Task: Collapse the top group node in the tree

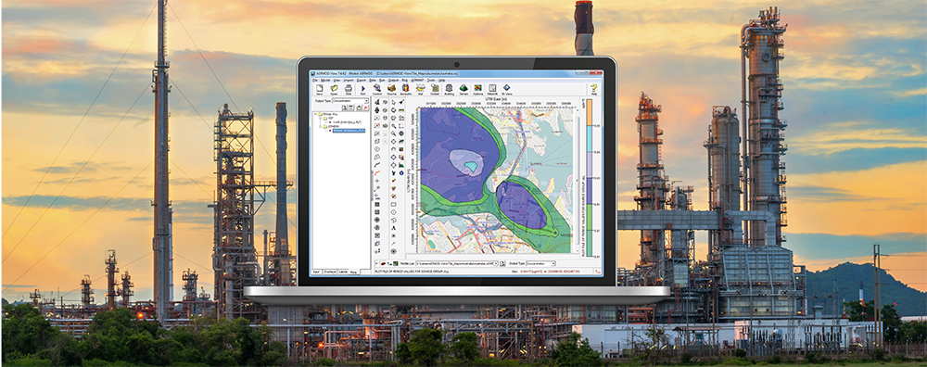Action: click(x=316, y=114)
